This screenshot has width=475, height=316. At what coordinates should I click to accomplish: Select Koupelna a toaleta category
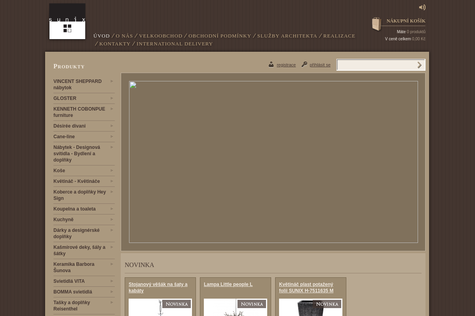coord(74,209)
